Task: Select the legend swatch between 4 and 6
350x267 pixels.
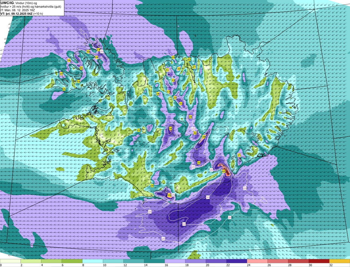Action: (51, 261)
